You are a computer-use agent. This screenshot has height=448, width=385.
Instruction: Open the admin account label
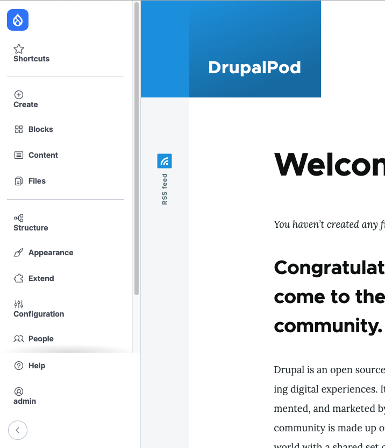[x=25, y=402]
